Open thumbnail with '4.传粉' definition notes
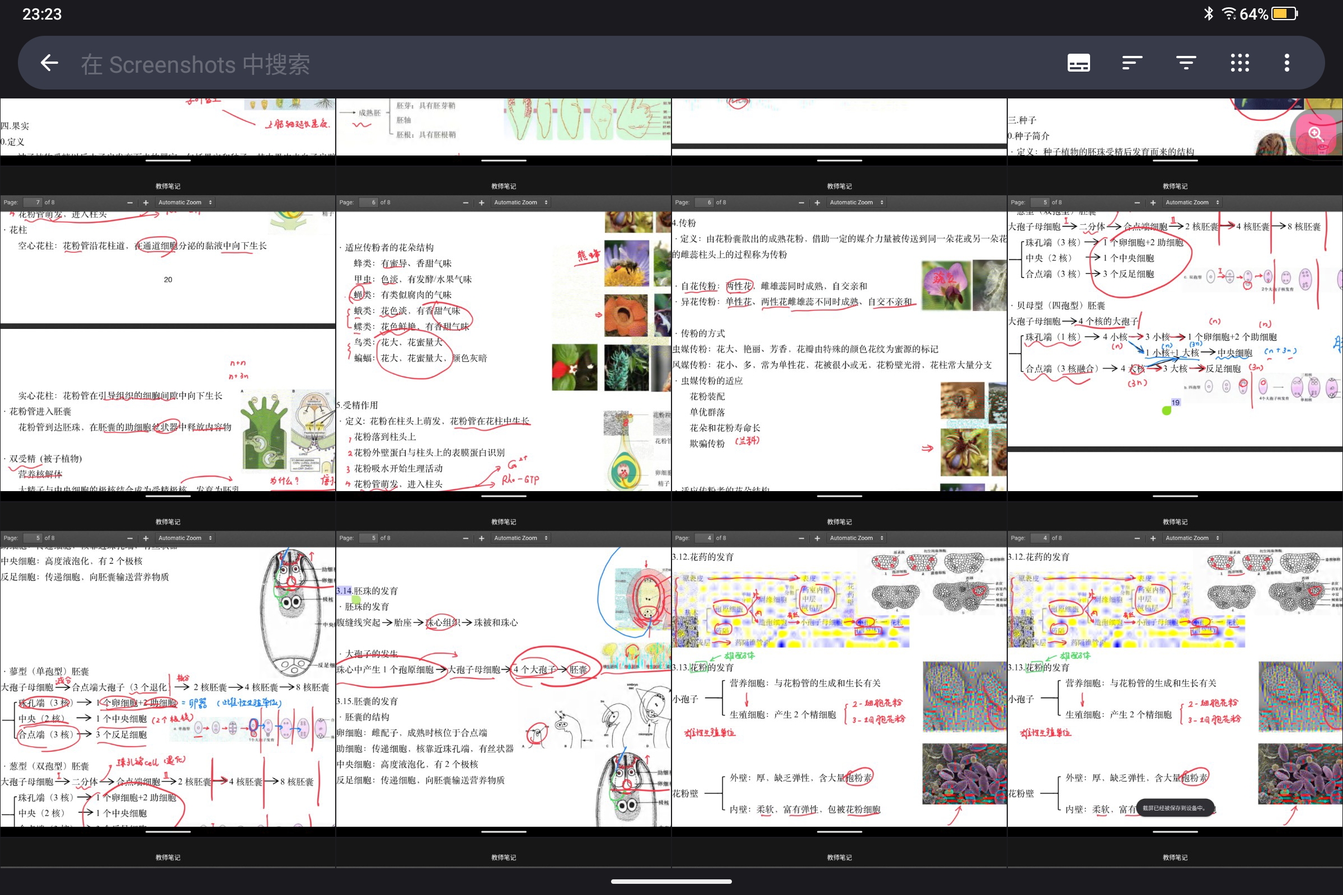This screenshot has height=895, width=1343. pyautogui.click(x=839, y=334)
